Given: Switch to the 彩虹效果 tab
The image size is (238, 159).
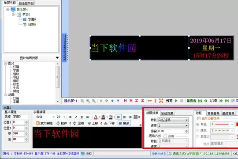Looking at the screenshot, I should [167, 114].
